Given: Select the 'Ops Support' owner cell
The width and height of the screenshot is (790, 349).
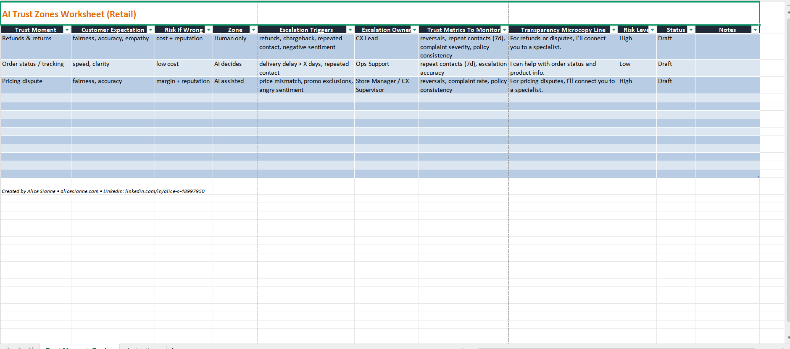Looking at the screenshot, I should point(387,68).
